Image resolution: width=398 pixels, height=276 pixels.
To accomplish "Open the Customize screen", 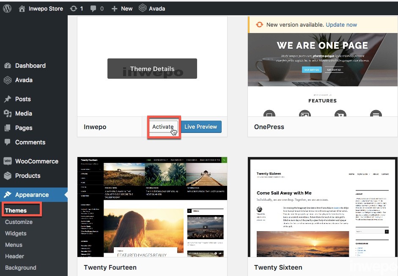I will click(19, 222).
